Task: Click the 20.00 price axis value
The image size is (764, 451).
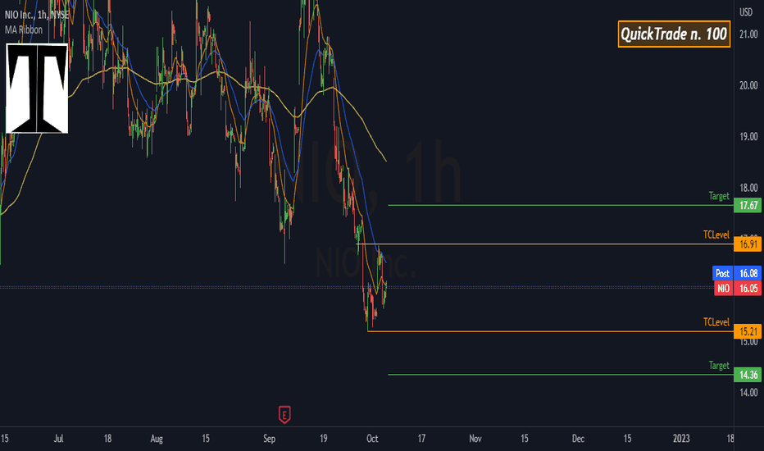Action: pos(748,85)
